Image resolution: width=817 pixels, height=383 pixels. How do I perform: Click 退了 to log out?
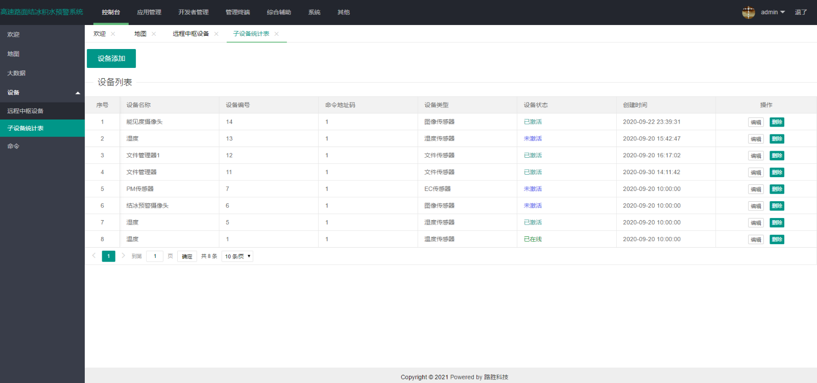point(801,12)
